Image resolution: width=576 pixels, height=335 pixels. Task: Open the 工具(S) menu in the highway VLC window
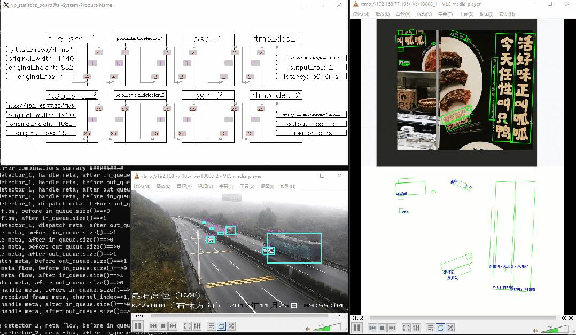(247, 186)
